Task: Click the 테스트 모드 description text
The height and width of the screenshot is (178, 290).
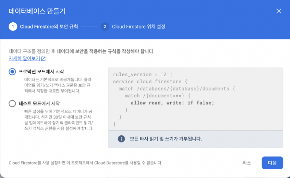Action: coord(59,120)
